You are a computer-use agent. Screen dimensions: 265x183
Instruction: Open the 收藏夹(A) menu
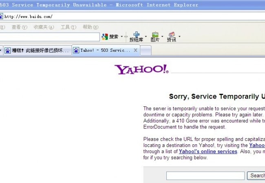click(44, 27)
